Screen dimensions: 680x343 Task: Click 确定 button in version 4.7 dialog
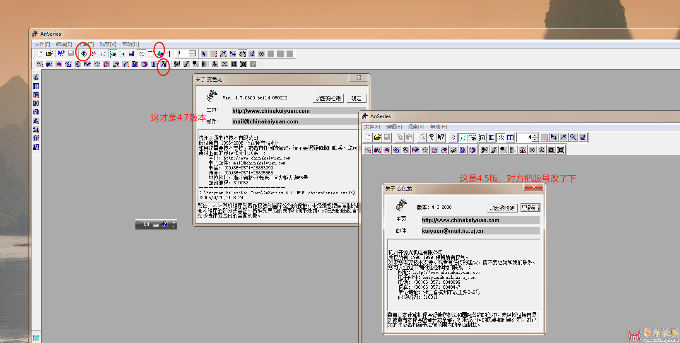coord(356,98)
